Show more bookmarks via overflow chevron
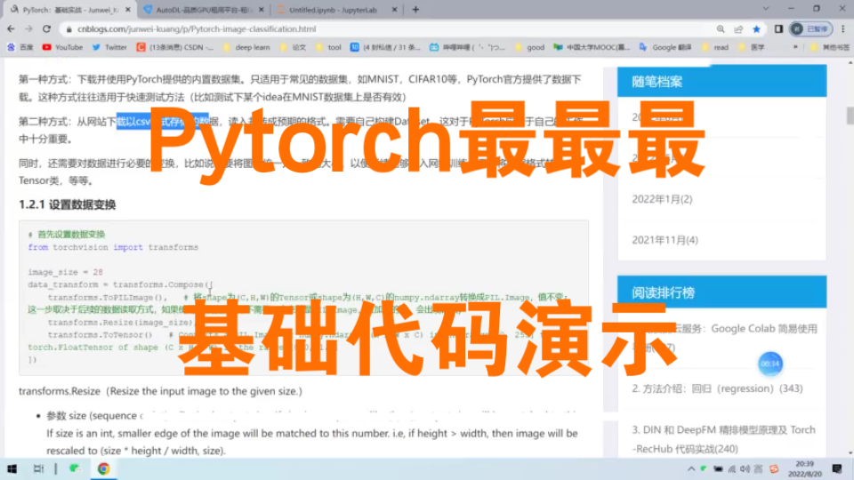 [x=795, y=47]
